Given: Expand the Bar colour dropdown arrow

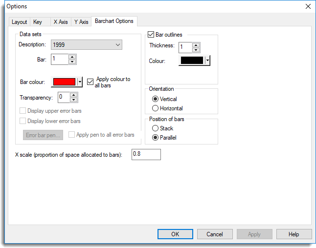Looking at the screenshot, I should 80,82.
